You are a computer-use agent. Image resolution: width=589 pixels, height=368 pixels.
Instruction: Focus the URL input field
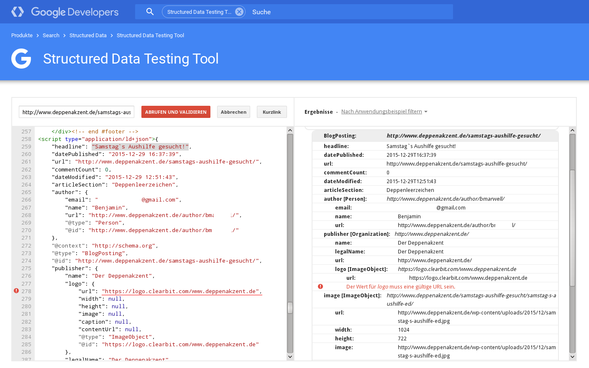(77, 112)
